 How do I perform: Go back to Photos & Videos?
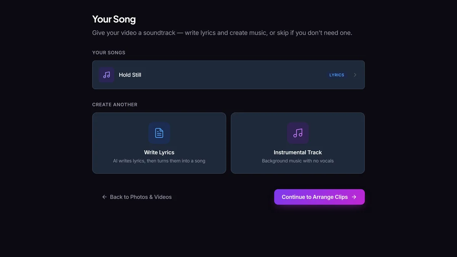137,197
